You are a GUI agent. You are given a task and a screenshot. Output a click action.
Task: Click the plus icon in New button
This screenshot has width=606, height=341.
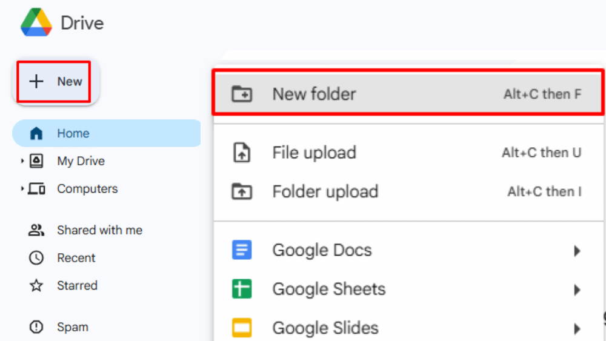36,82
